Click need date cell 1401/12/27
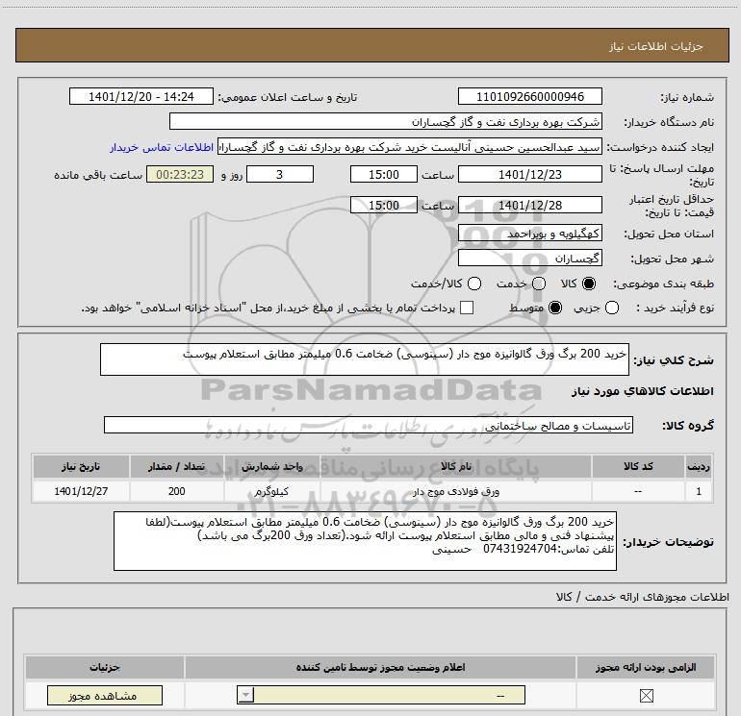This screenshot has height=716, width=741. (x=81, y=491)
